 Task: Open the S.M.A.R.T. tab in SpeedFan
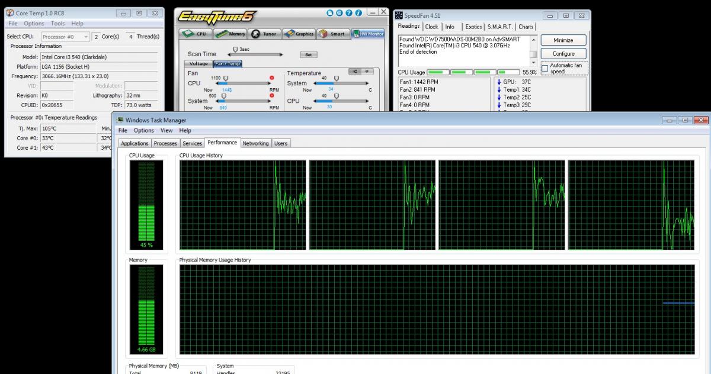tap(501, 27)
